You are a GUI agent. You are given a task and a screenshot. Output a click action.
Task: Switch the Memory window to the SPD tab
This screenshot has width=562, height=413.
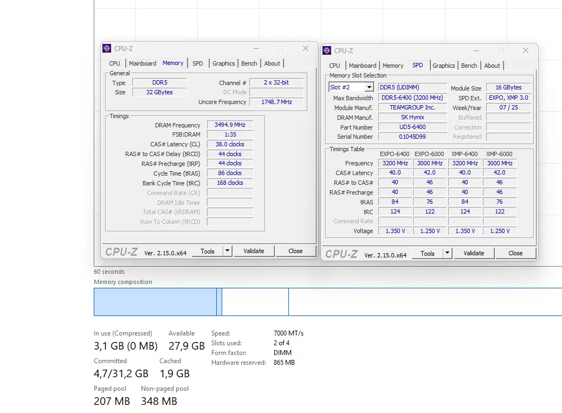[198, 63]
